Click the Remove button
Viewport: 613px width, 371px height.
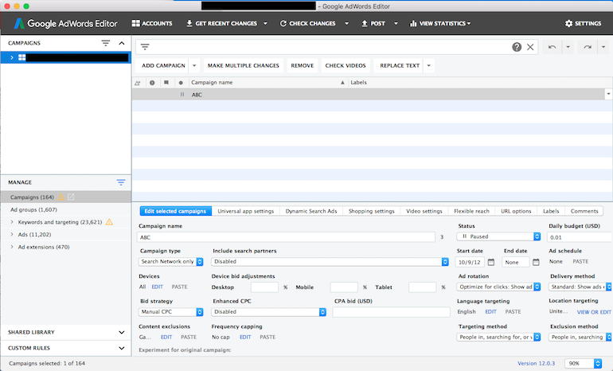(303, 65)
